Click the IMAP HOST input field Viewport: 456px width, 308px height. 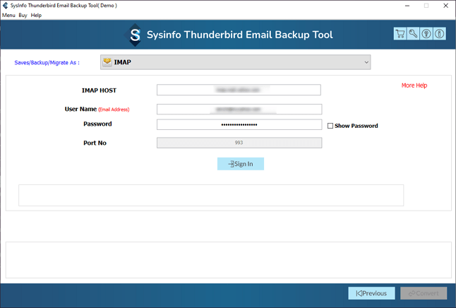[x=239, y=90]
